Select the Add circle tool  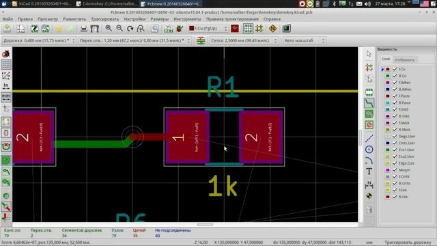tap(369, 149)
